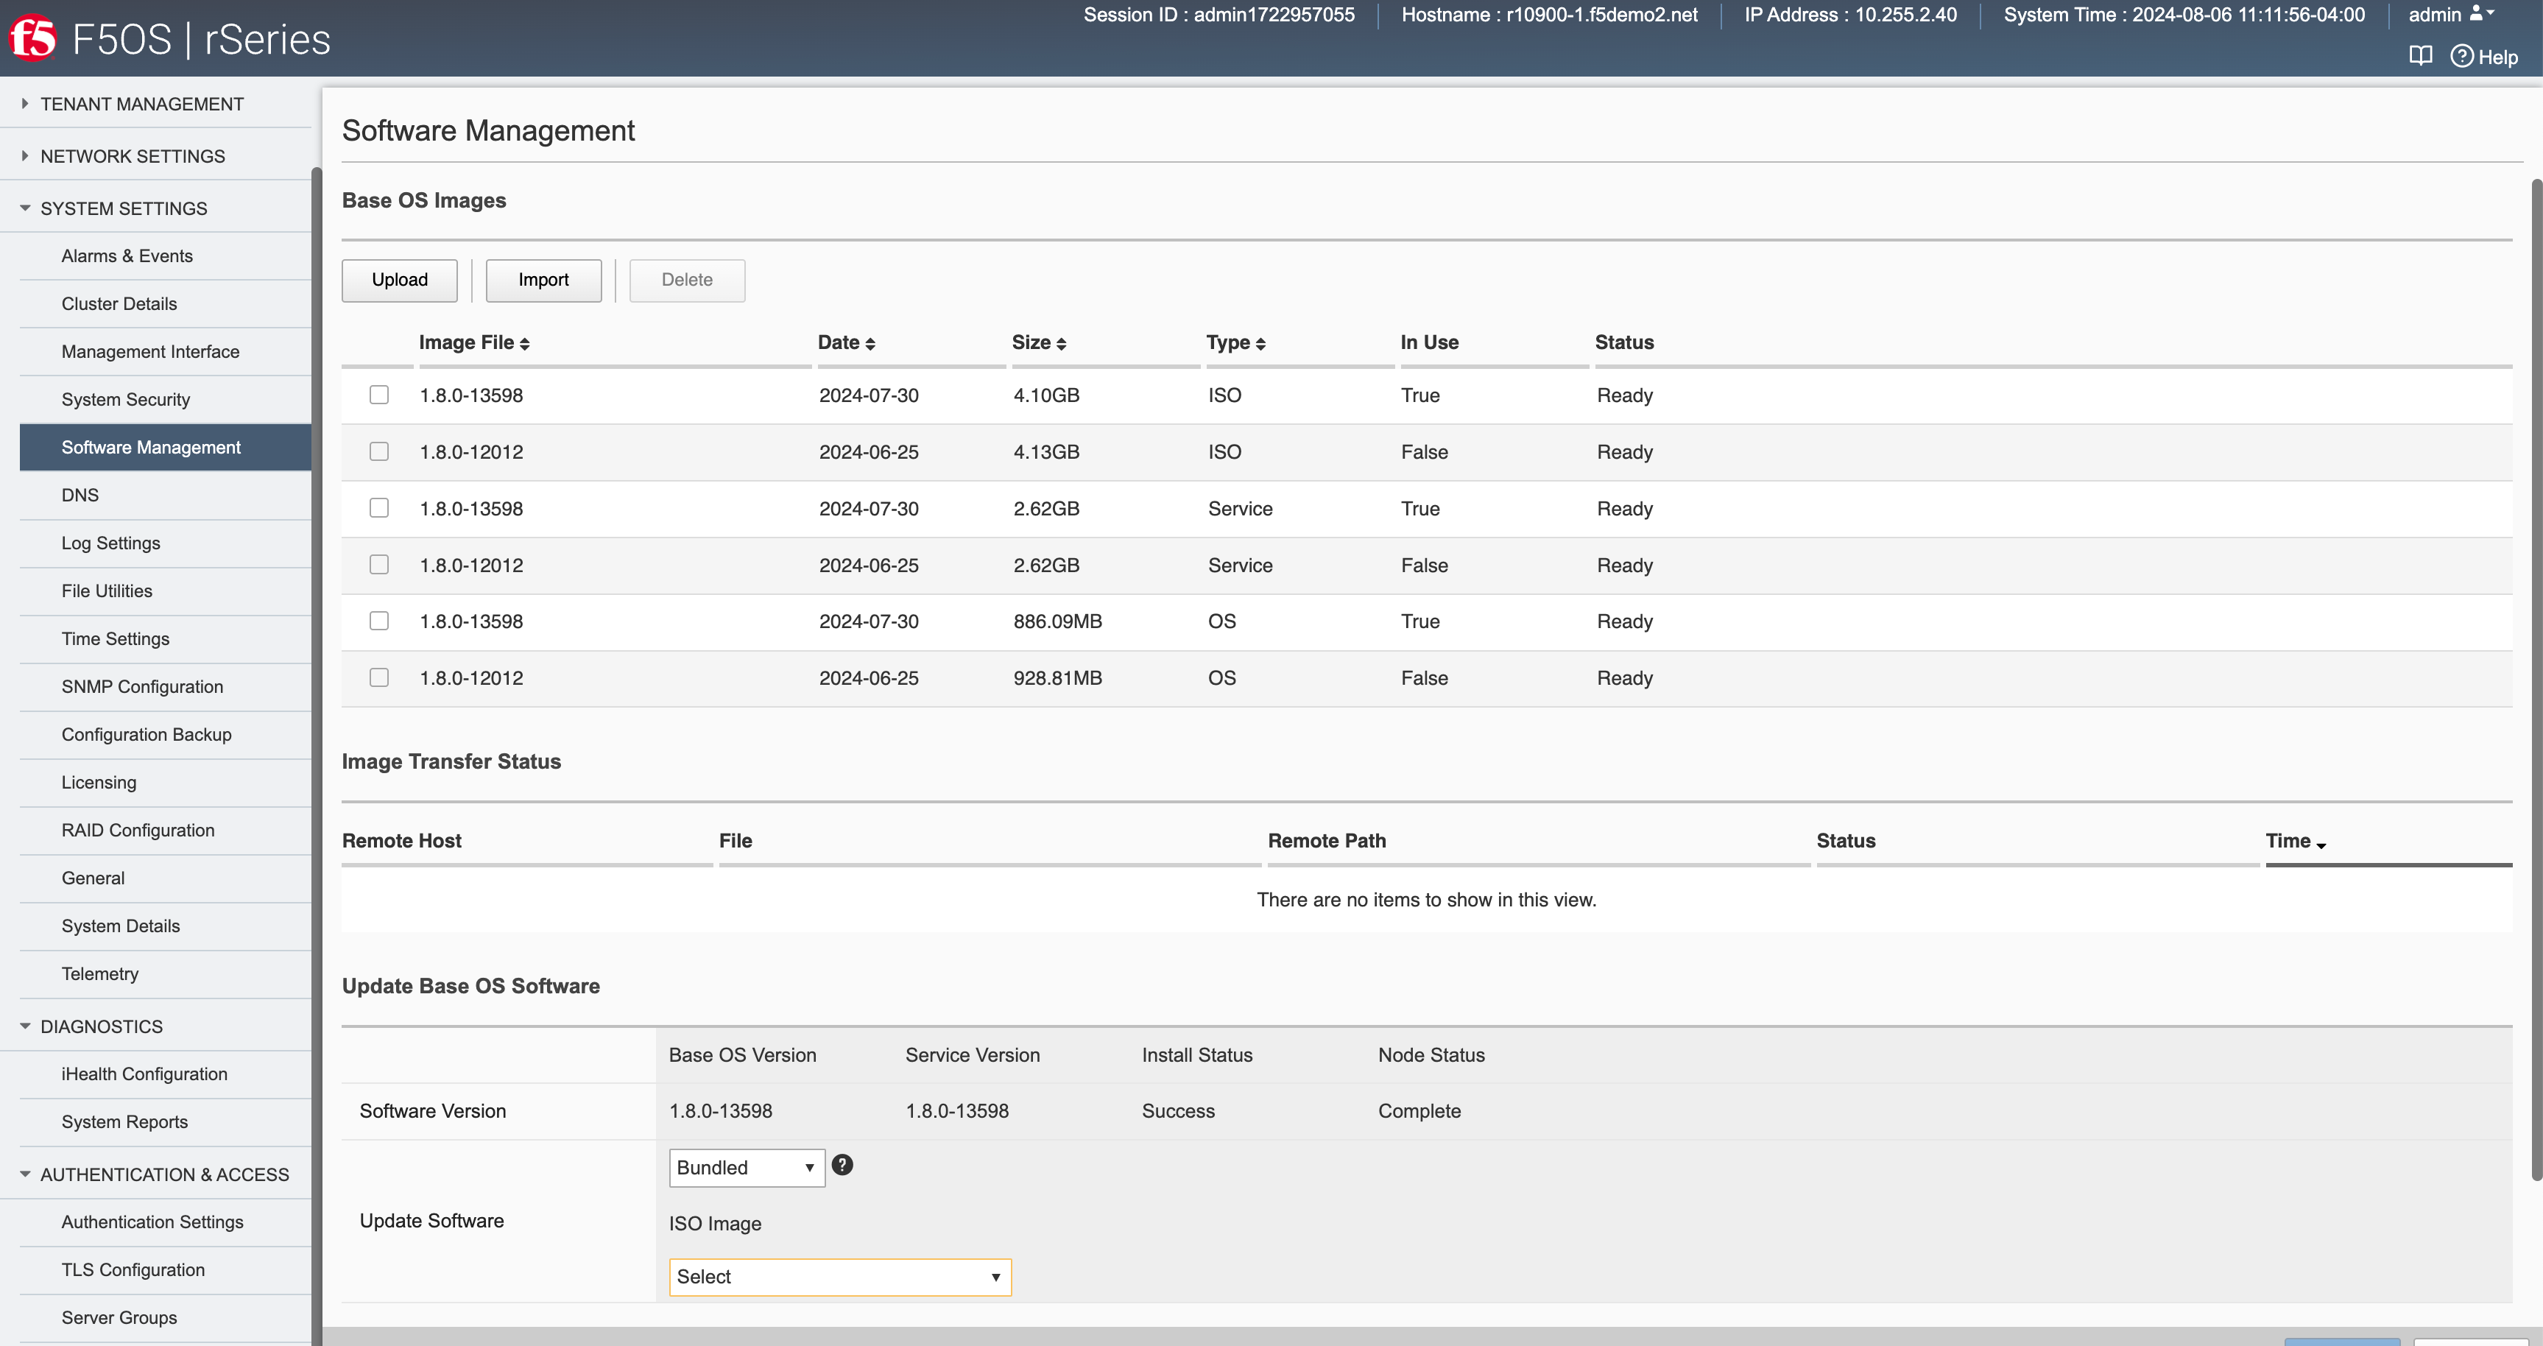Open the Bundled update type dropdown
Image resolution: width=2543 pixels, height=1346 pixels.
coord(747,1167)
